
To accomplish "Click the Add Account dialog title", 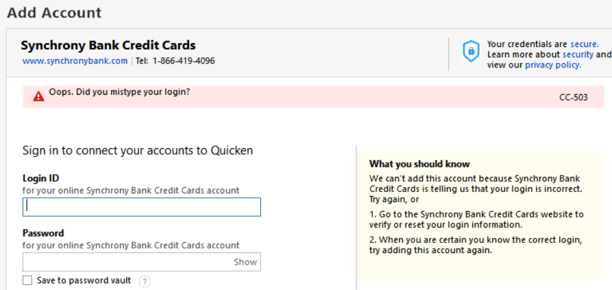I will pyautogui.click(x=54, y=13).
